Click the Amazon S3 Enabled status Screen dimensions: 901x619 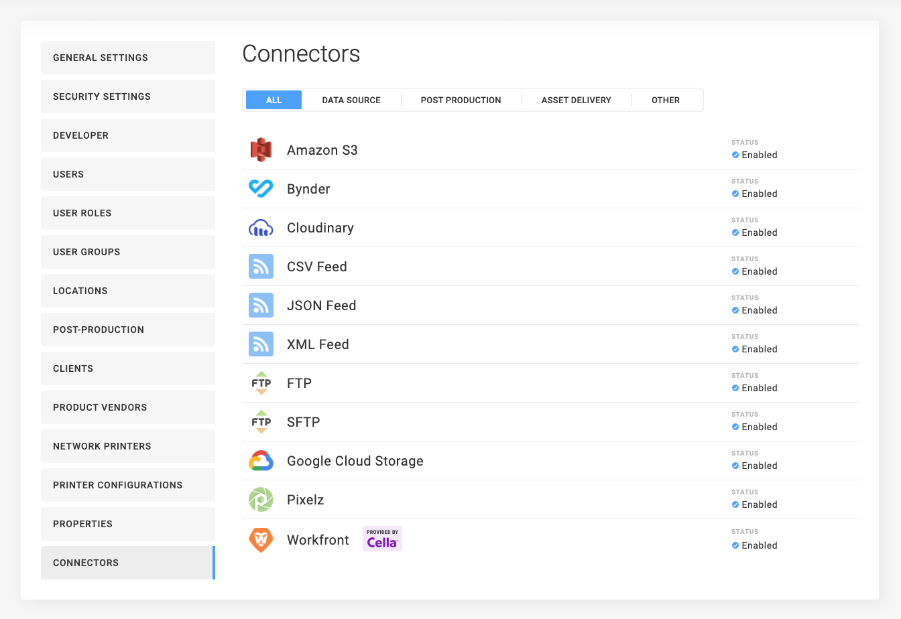(754, 155)
